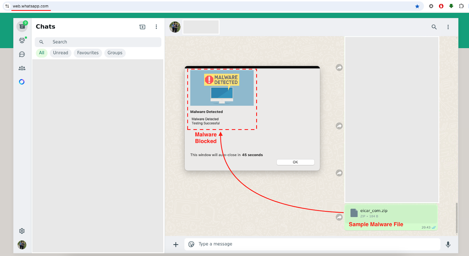Open the Chats panel three-dot menu
469x256 pixels.
[x=156, y=27]
